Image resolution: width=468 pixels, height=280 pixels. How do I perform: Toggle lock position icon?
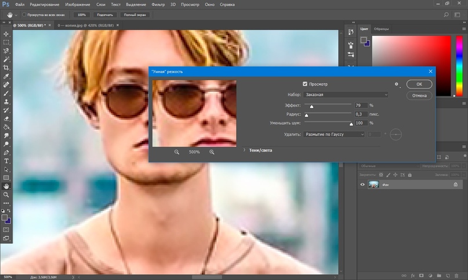click(395, 175)
